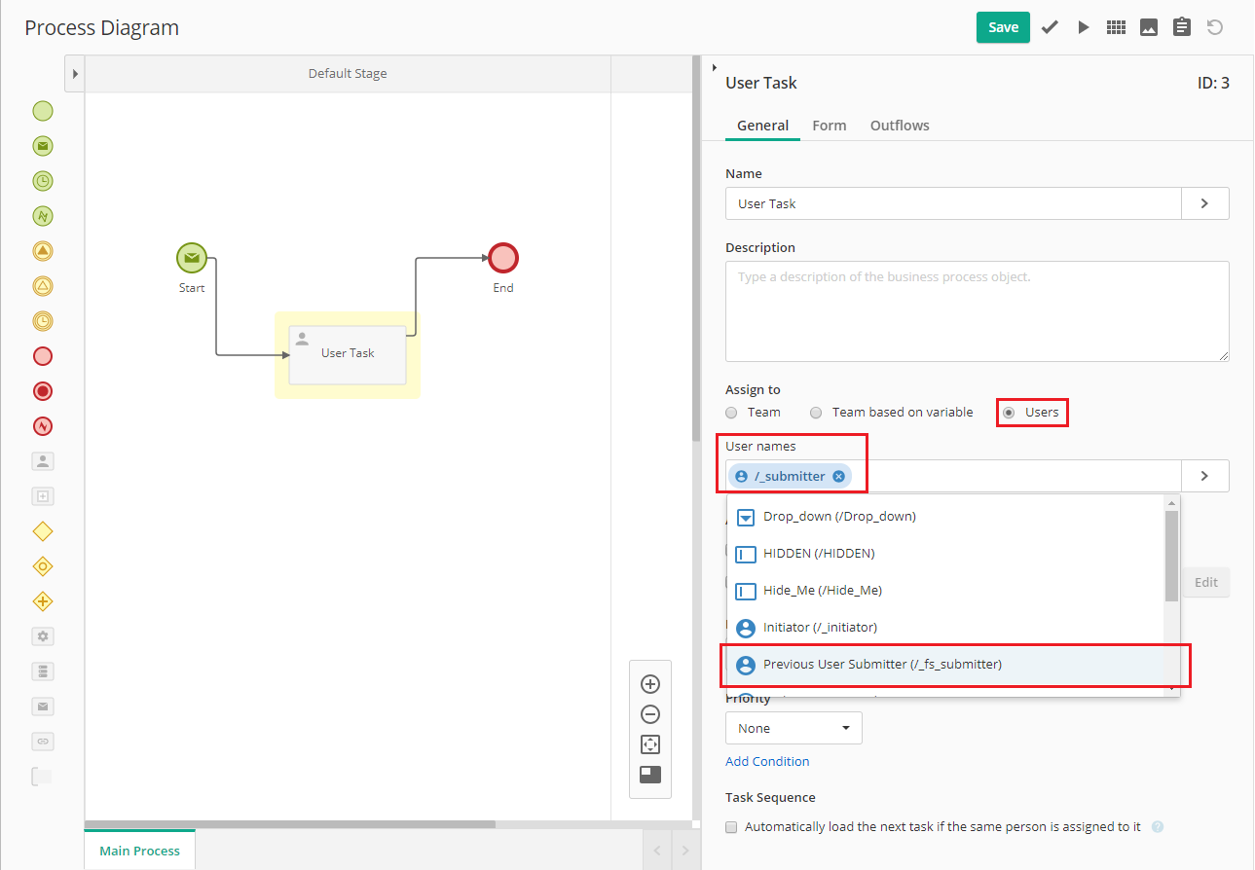Screen dimensions: 1255x870
Task: Click the fit-to-screen icon on canvas
Action: coord(650,744)
